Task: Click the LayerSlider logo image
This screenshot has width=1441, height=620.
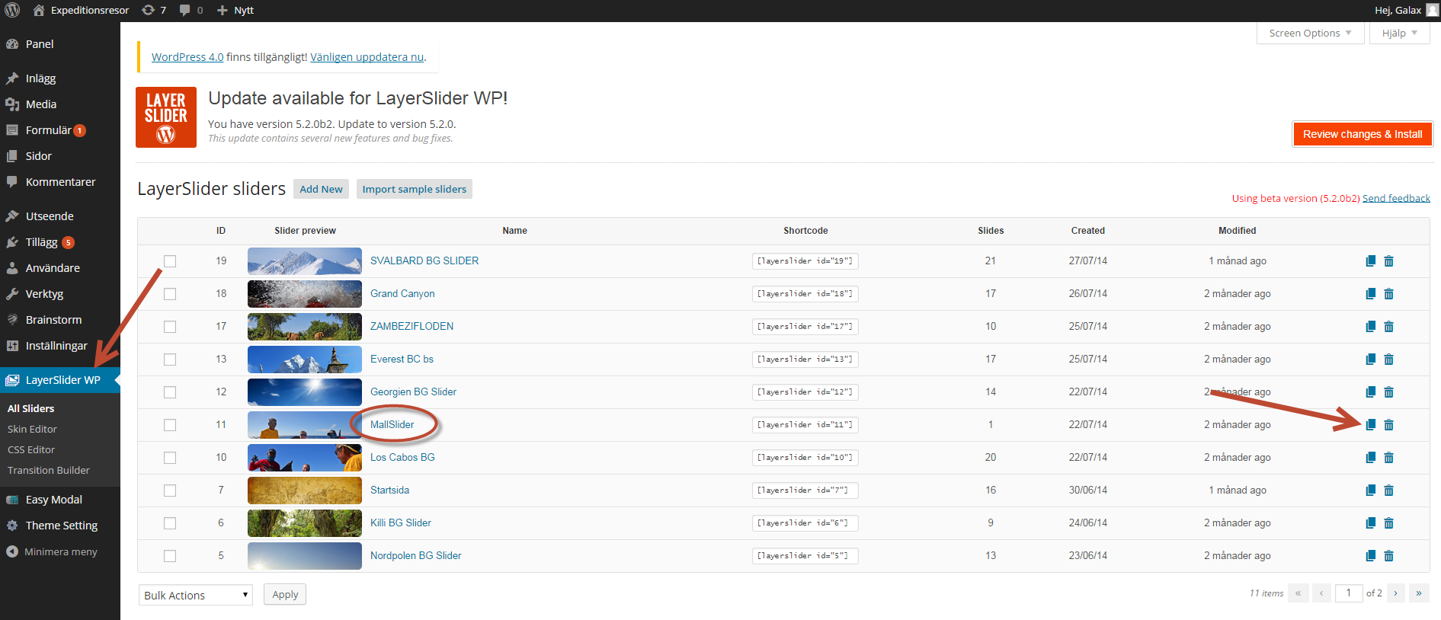Action: point(166,117)
